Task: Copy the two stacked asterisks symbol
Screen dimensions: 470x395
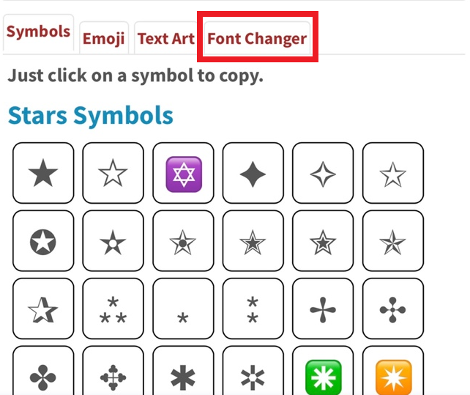Action: [253, 309]
